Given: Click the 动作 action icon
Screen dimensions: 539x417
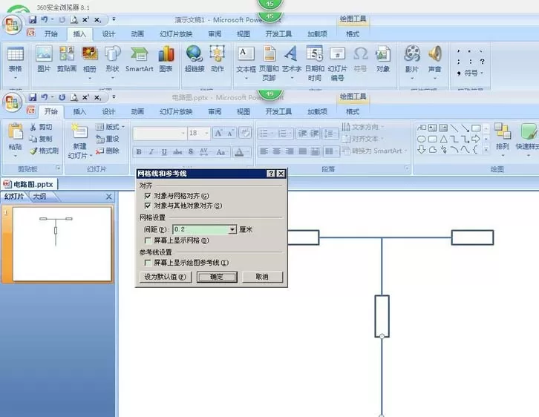Looking at the screenshot, I should [x=218, y=59].
